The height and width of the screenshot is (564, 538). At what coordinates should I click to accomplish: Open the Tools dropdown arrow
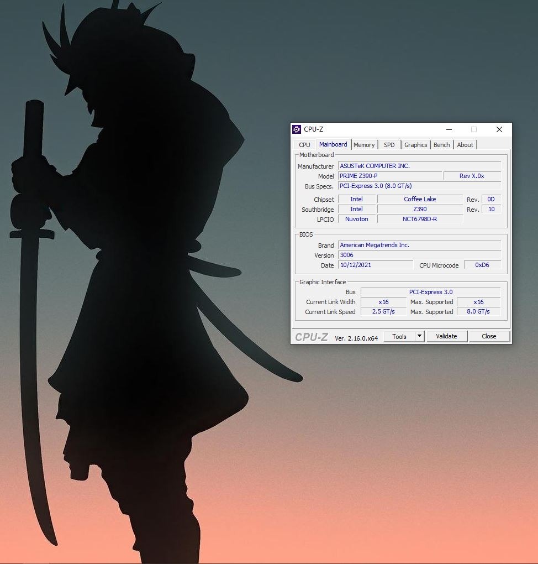419,336
